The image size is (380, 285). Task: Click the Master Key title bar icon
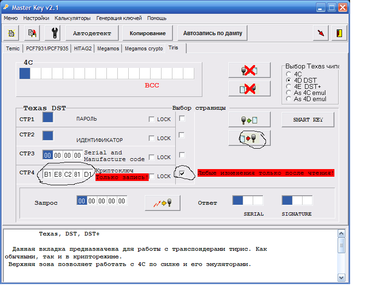6,7
